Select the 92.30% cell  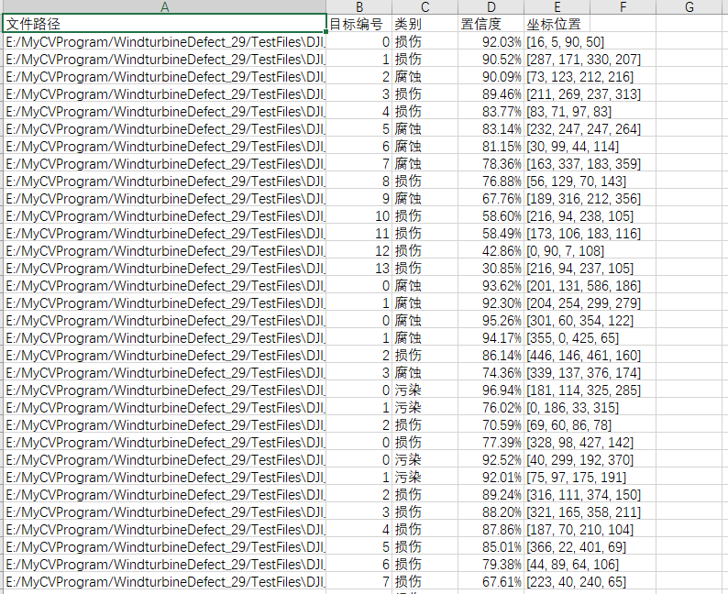(491, 303)
